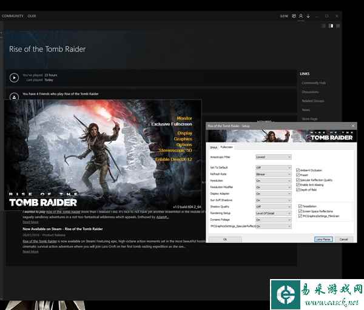This screenshot has width=364, height=310.
Task: Click the Ok button in the setup dialog
Action: coord(225,240)
